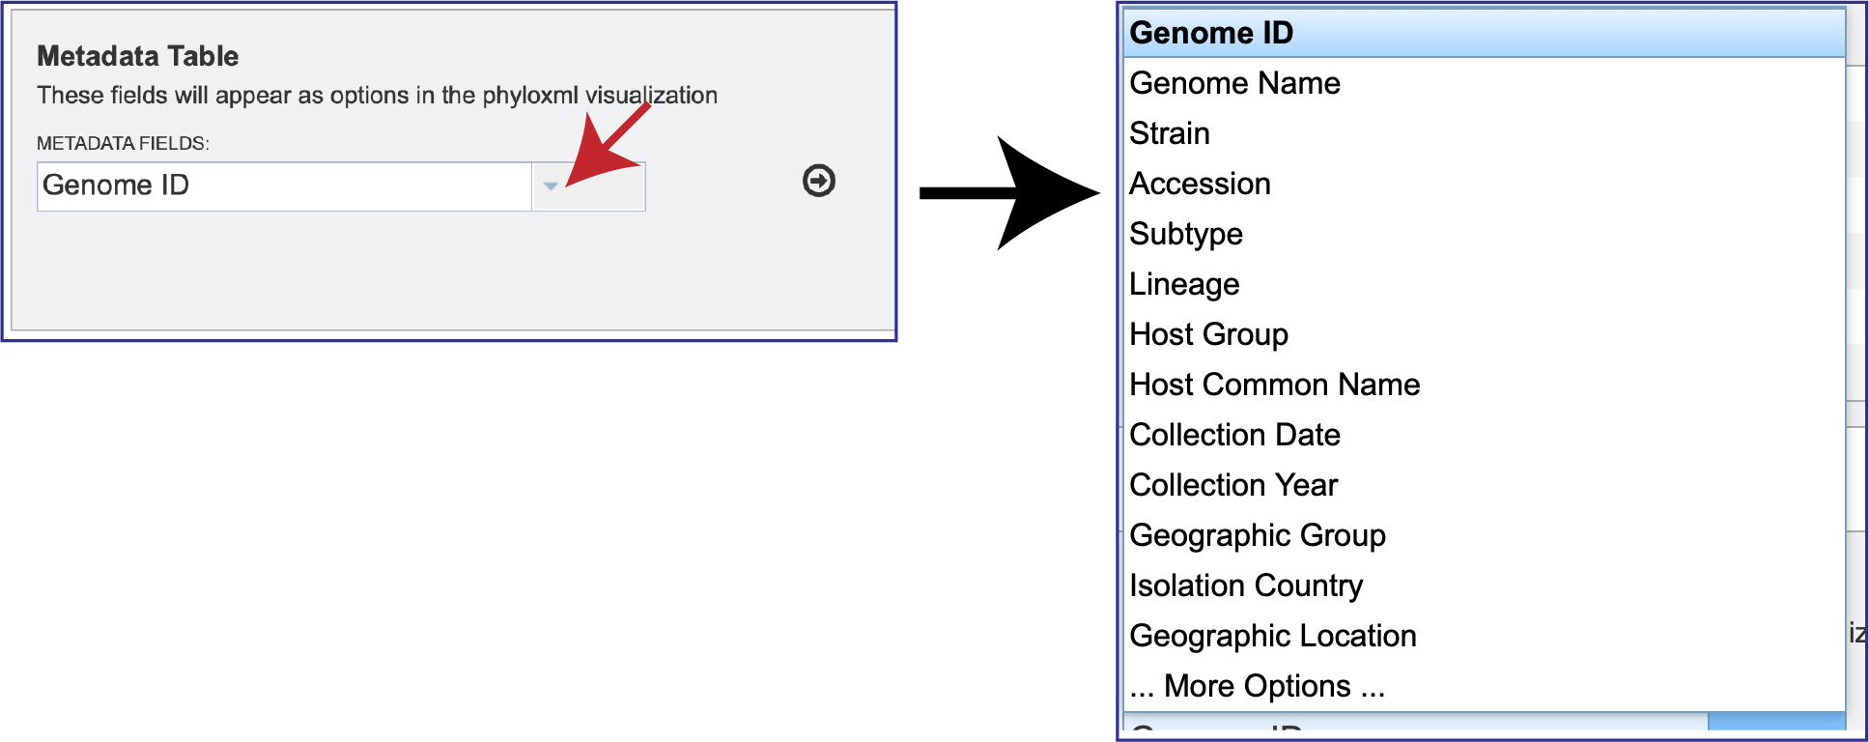Click the Metadata Table heading
Viewport: 1869px width, 742px height.
click(x=137, y=56)
